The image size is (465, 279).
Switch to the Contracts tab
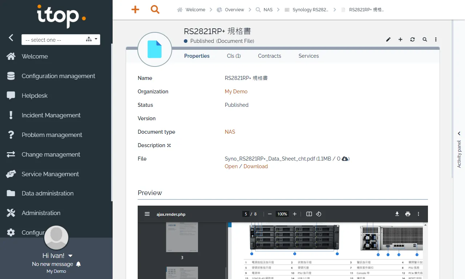click(270, 56)
